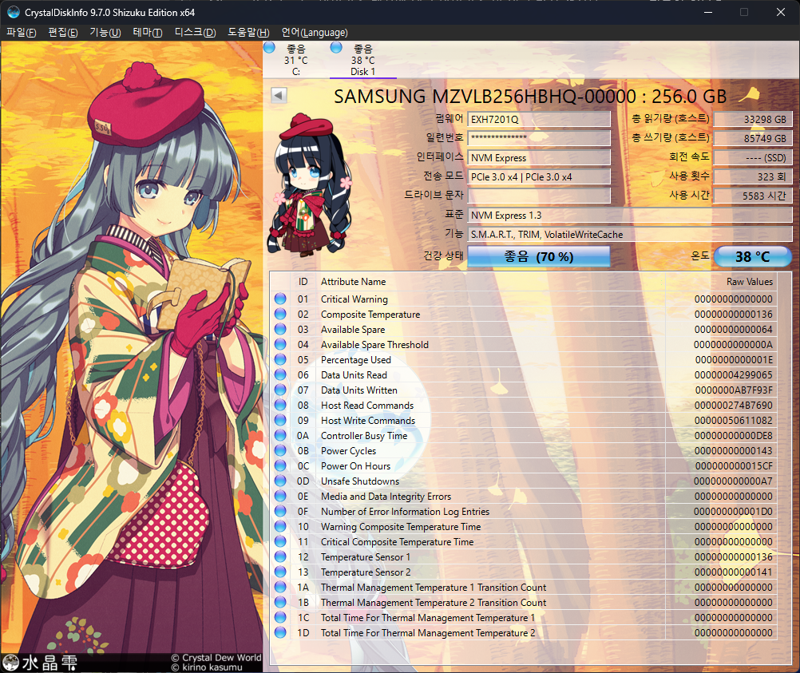Open the 테마(T) menu
800x673 pixels.
pyautogui.click(x=148, y=32)
